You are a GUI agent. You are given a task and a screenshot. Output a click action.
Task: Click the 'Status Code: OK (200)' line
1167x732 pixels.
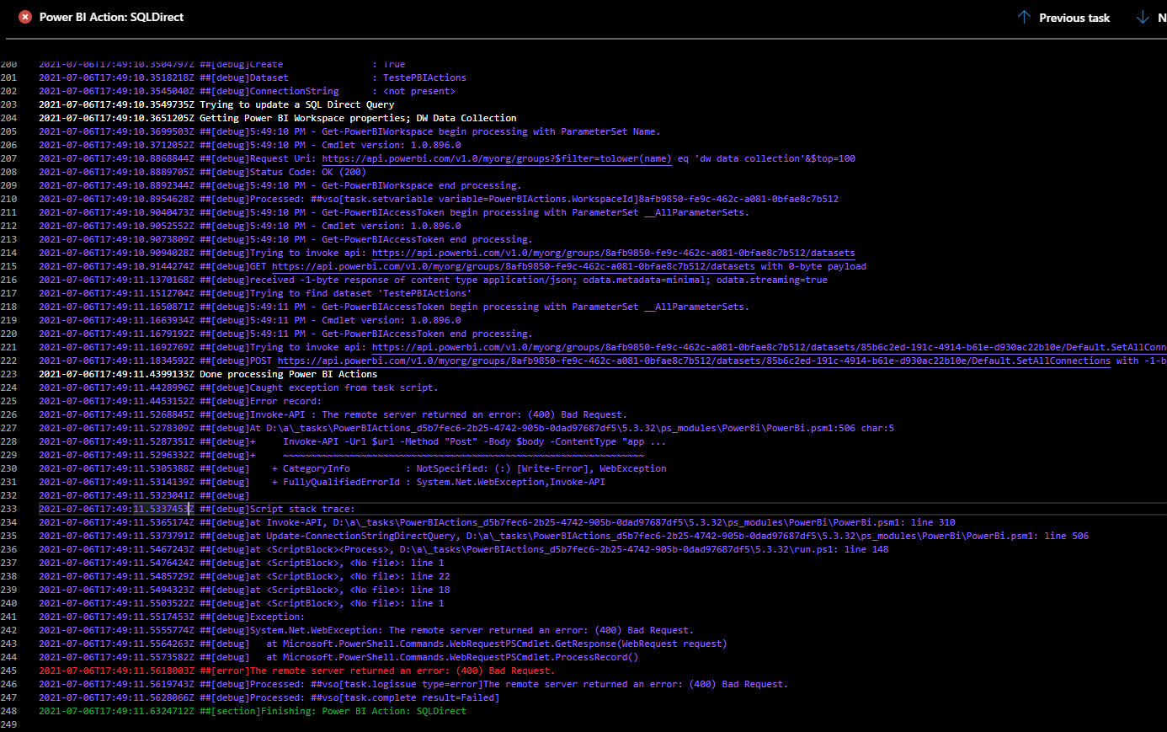point(202,172)
